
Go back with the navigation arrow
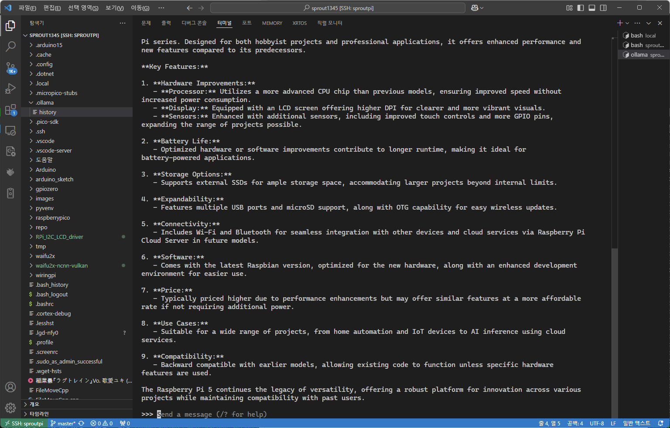[x=189, y=8]
